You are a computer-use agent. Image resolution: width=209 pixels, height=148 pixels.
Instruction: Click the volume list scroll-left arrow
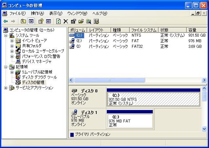(71, 80)
